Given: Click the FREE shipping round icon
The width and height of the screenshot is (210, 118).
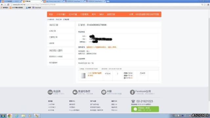Looking at the screenshot, I should pyautogui.click(x=50, y=92).
